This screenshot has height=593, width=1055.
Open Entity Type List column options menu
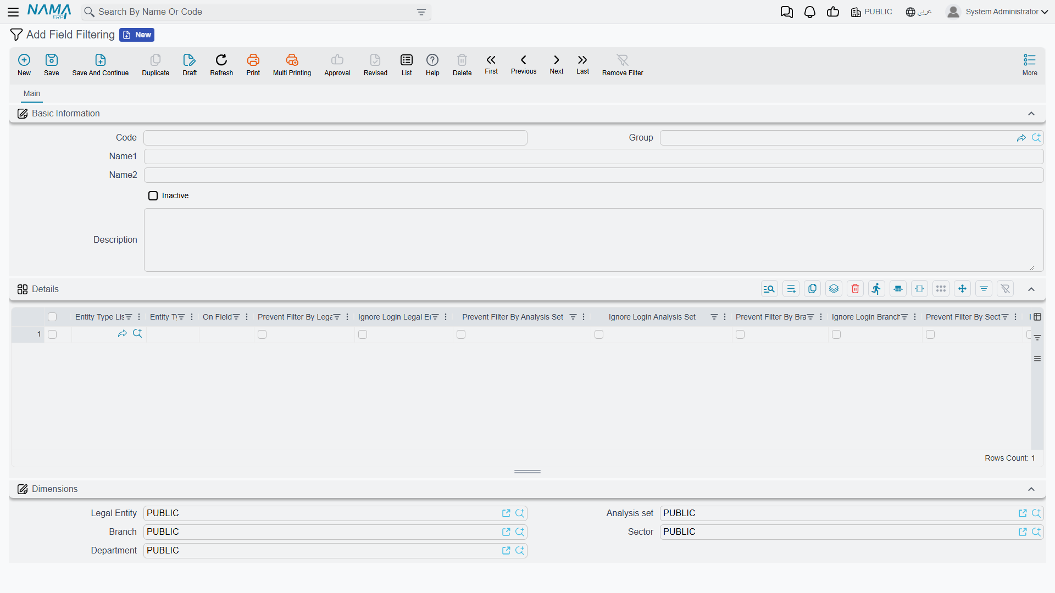[x=139, y=317]
